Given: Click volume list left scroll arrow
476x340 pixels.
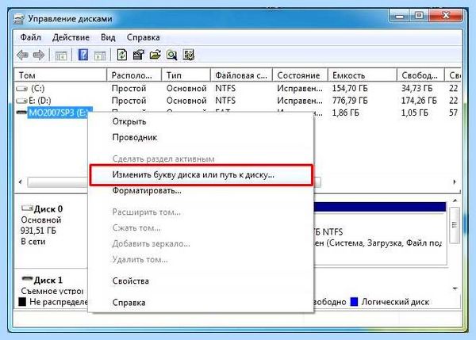Looking at the screenshot, I should [21, 182].
